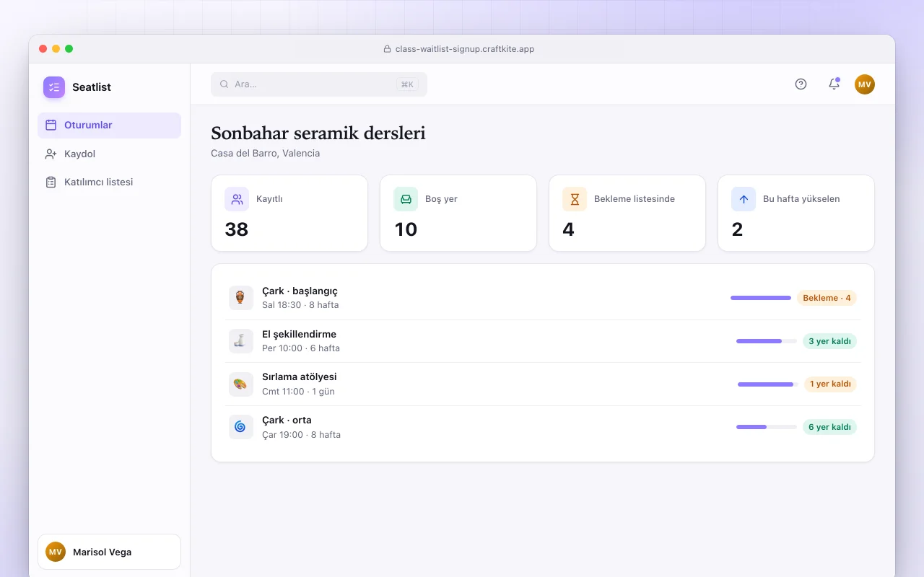Open the notifications bell

(x=834, y=84)
